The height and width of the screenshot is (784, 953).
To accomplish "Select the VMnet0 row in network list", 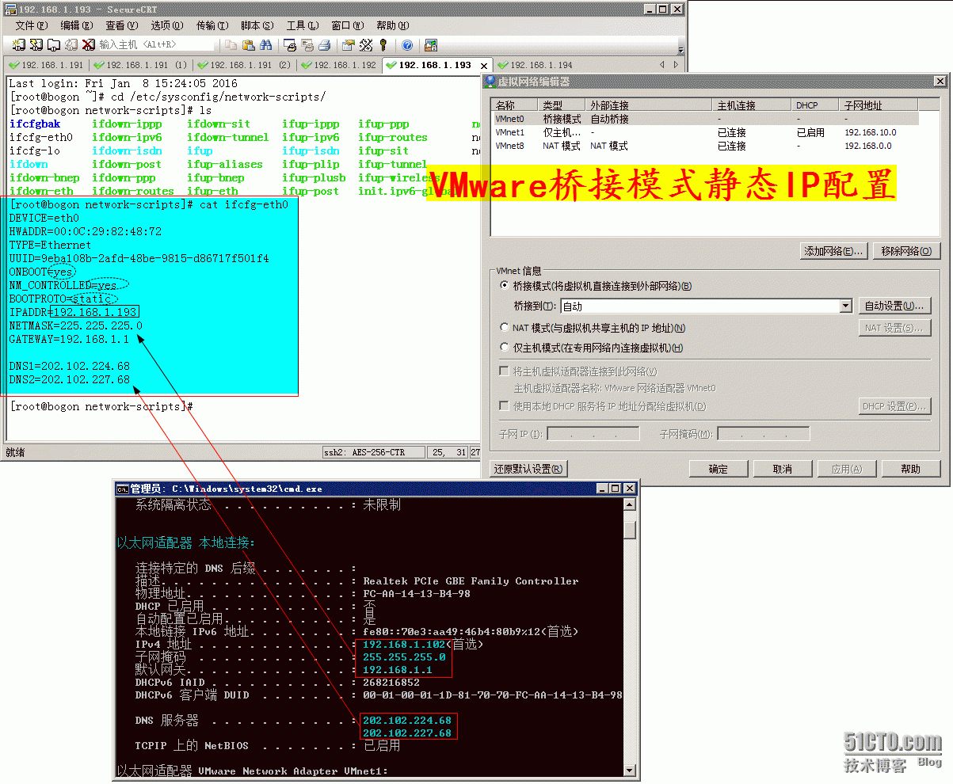I will pyautogui.click(x=706, y=119).
